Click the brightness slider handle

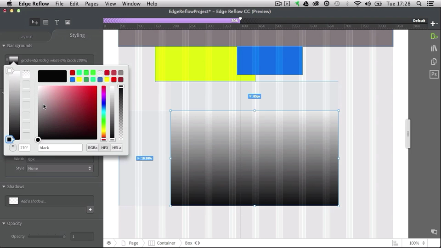[112, 140]
